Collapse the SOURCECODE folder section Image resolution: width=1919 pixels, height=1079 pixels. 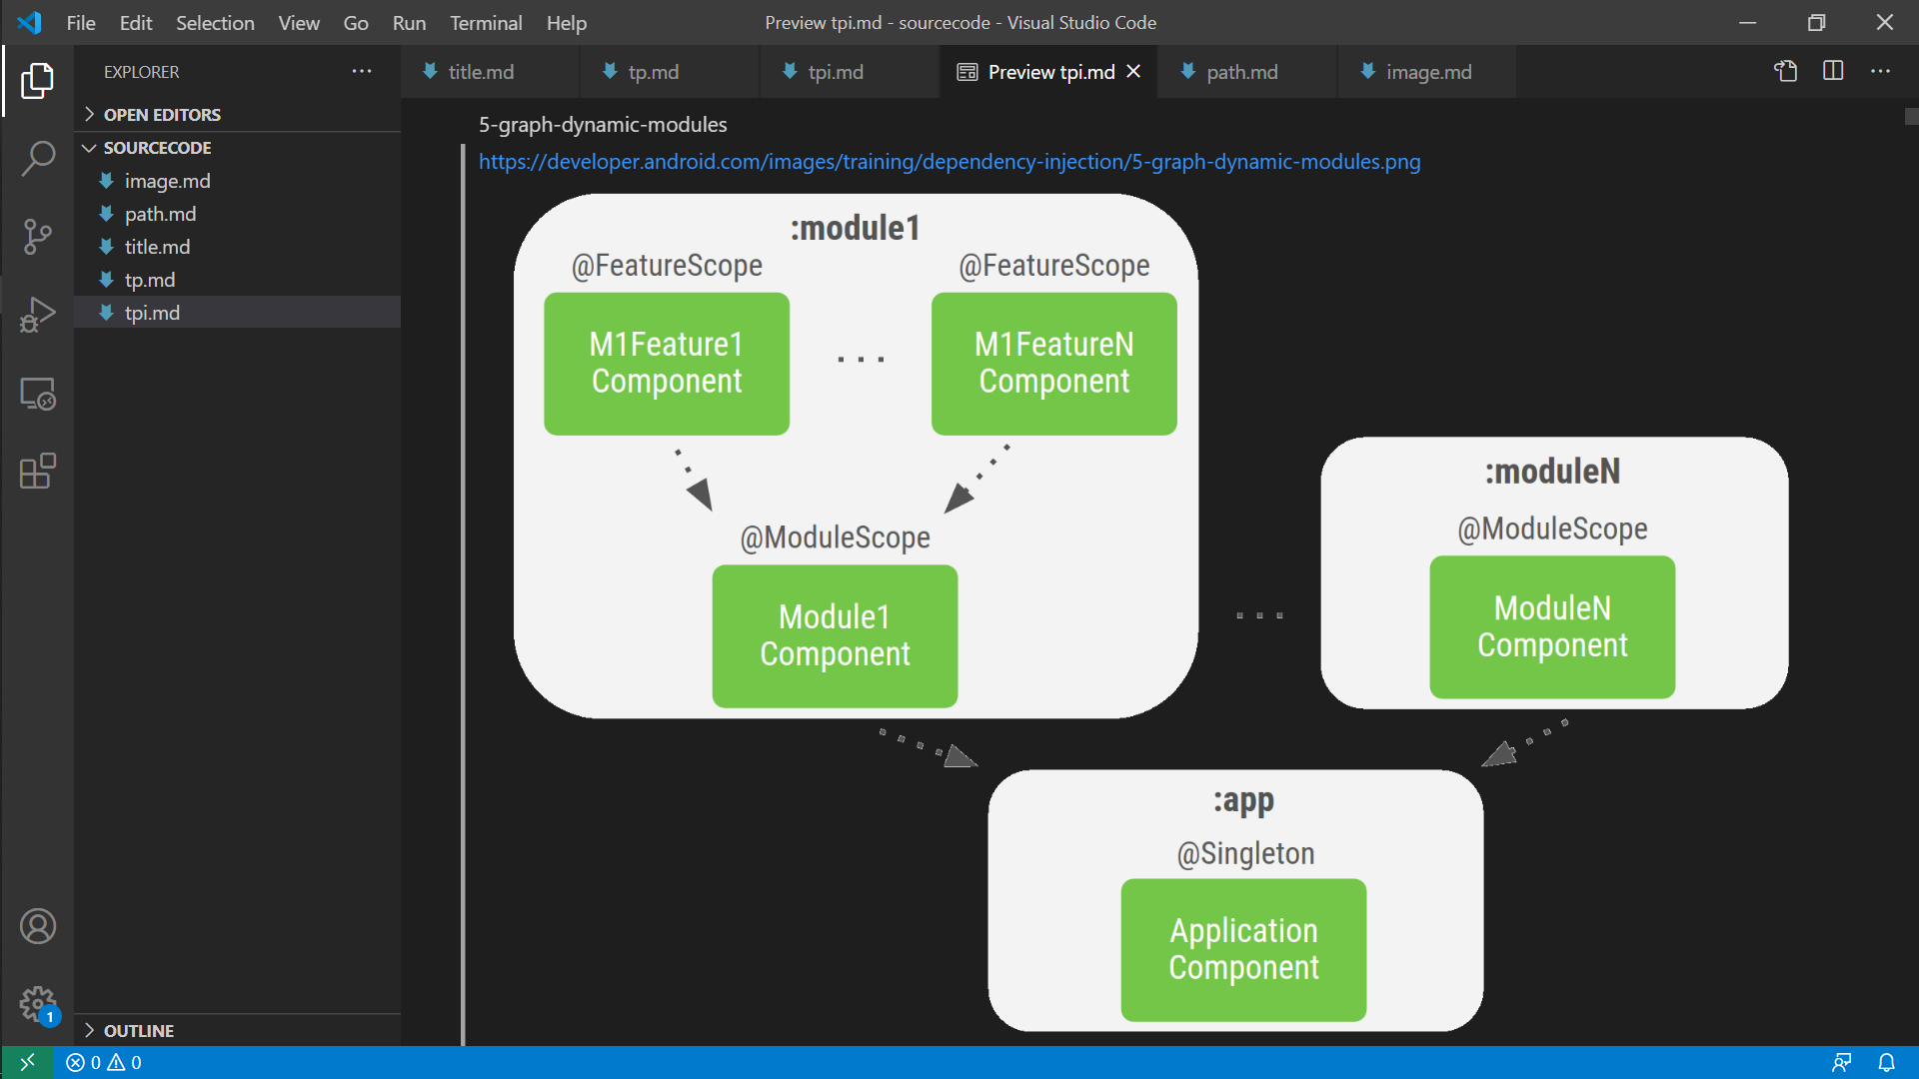click(x=157, y=148)
